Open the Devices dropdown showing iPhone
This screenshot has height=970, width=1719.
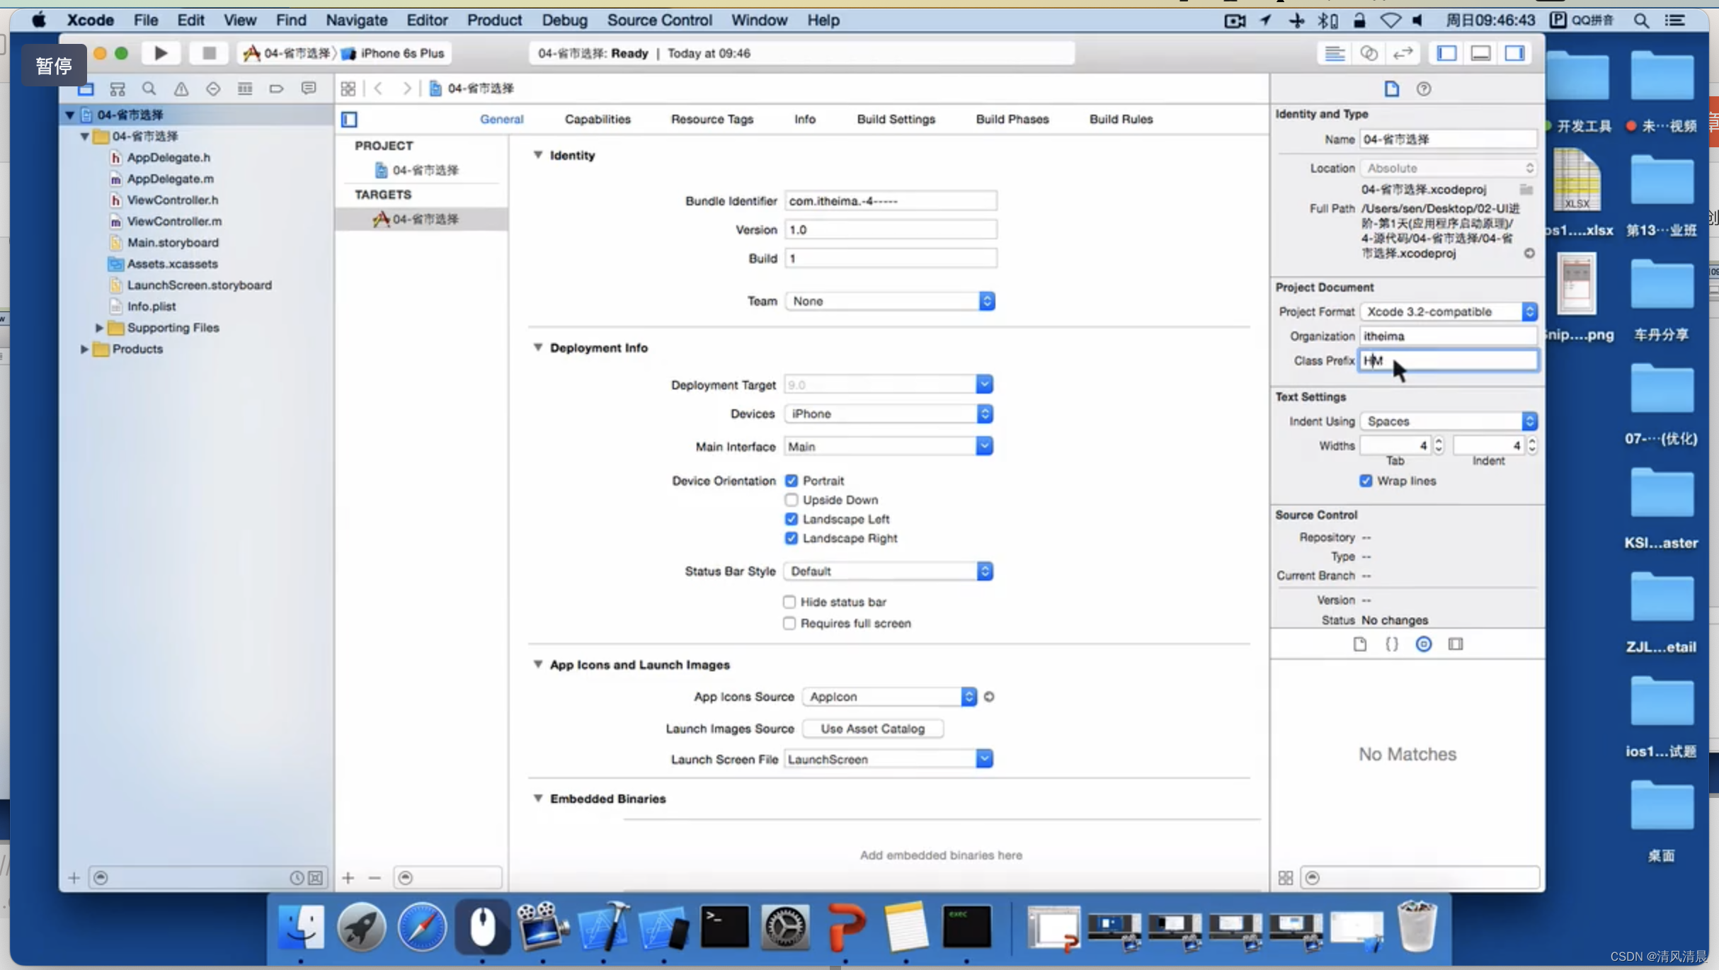889,413
